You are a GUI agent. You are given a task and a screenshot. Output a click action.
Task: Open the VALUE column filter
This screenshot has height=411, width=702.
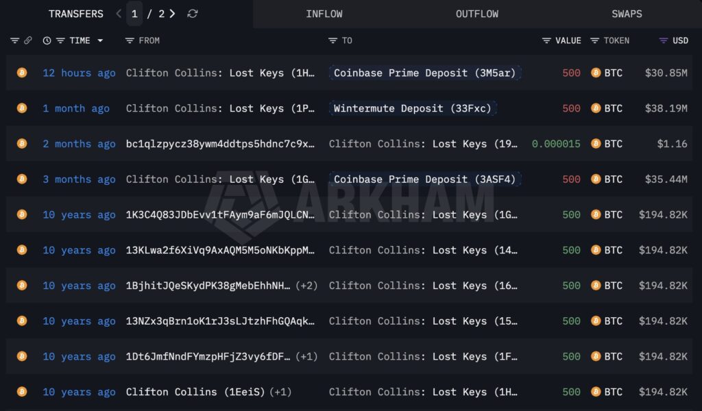[546, 40]
